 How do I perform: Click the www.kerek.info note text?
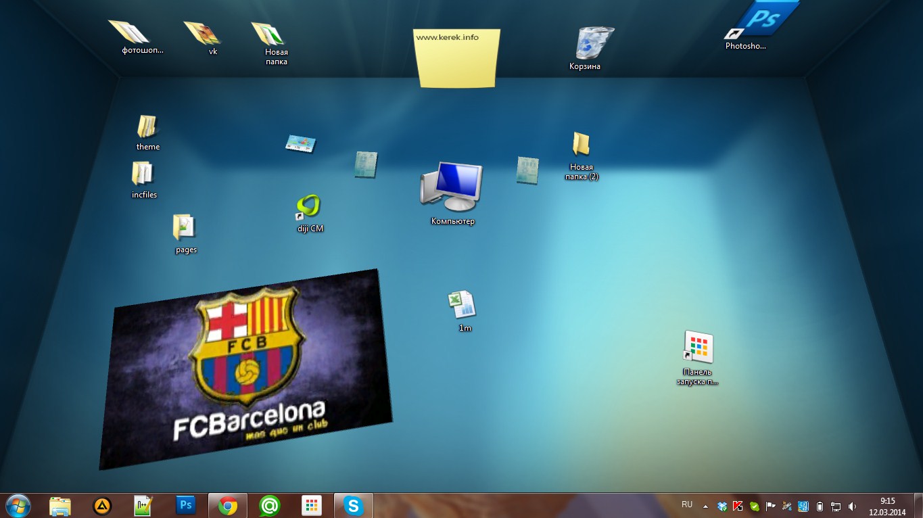tap(447, 37)
